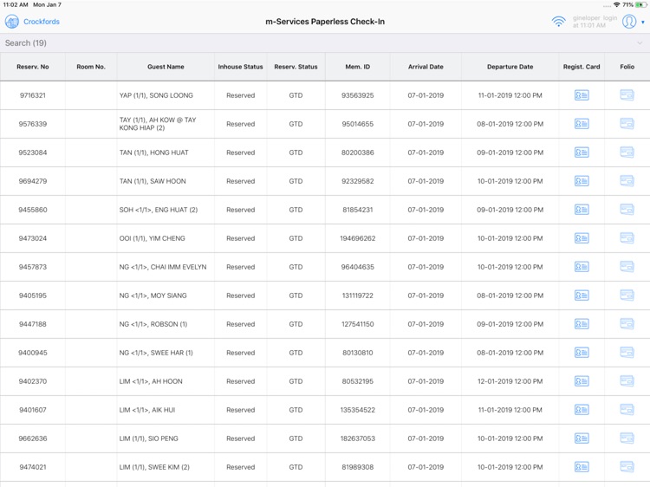This screenshot has width=650, height=487.
Task: Open Regist. Card for YAP SONG LOONG
Action: coord(582,95)
